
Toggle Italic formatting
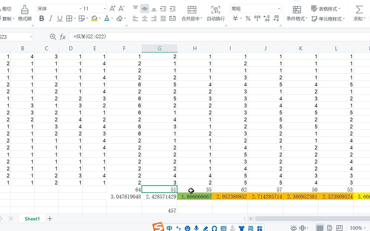(x=51, y=19)
